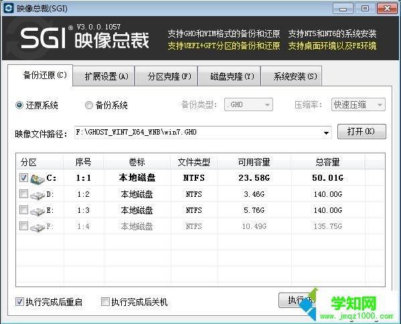This screenshot has height=324, width=401.
Task: Click the 本地磁盘 label in C: row
Action: click(137, 177)
